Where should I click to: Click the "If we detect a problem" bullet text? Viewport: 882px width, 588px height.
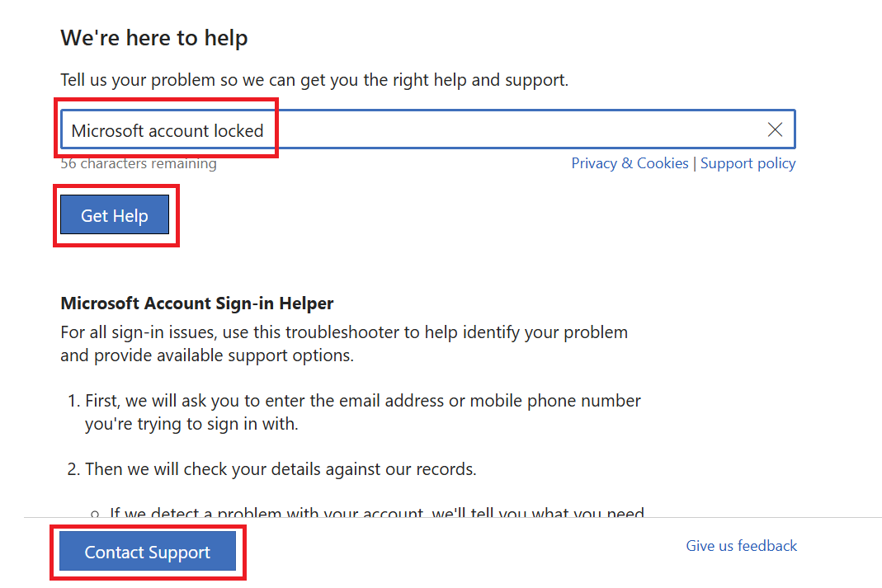[377, 512]
